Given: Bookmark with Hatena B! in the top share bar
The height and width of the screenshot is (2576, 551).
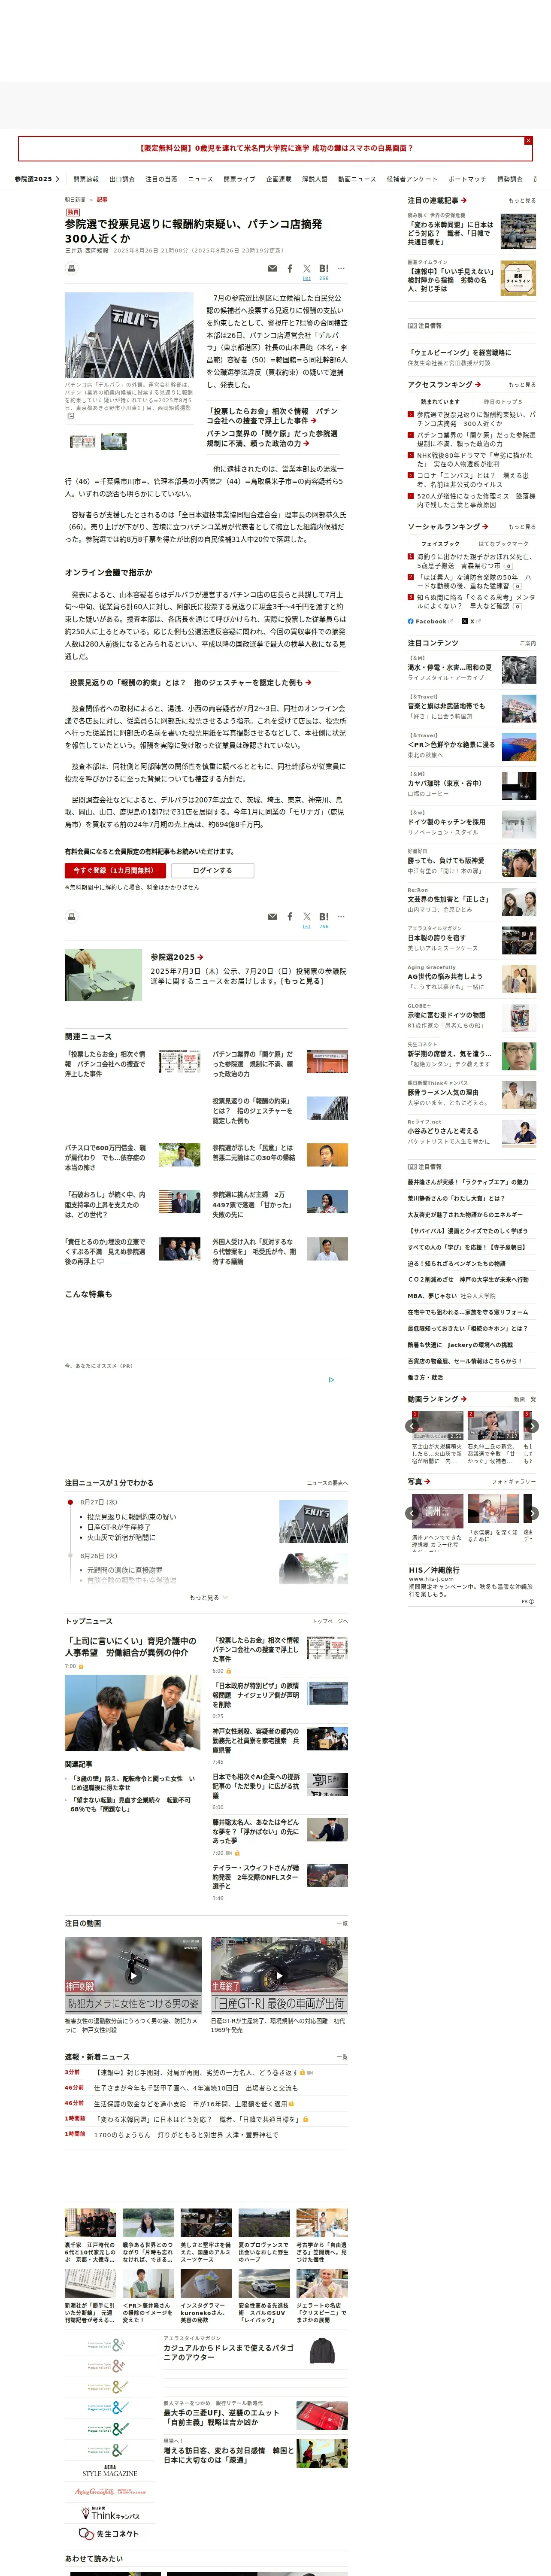Looking at the screenshot, I should [324, 269].
